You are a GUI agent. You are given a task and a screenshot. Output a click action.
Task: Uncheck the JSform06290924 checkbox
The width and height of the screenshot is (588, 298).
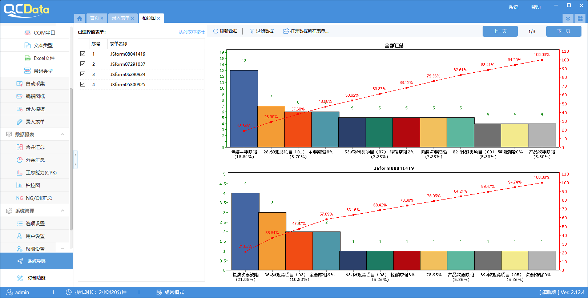point(83,74)
